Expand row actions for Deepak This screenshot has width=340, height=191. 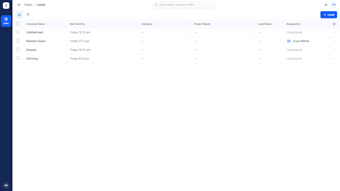(x=334, y=50)
